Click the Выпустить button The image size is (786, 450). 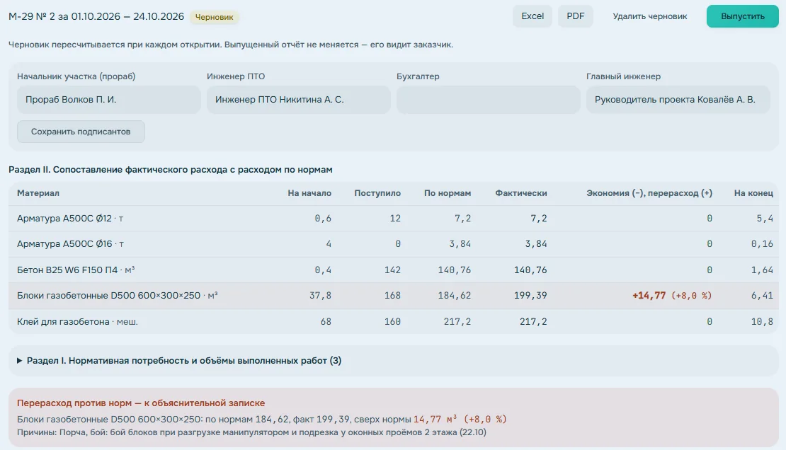(x=742, y=16)
